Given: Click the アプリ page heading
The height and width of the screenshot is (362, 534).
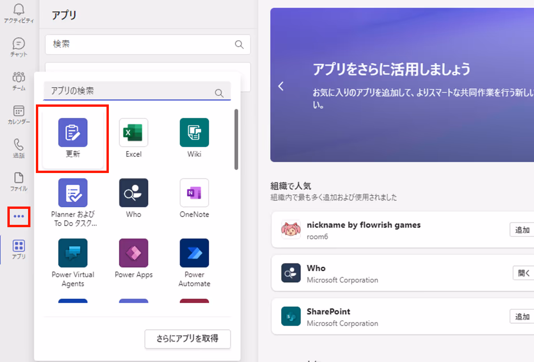Looking at the screenshot, I should coord(64,15).
